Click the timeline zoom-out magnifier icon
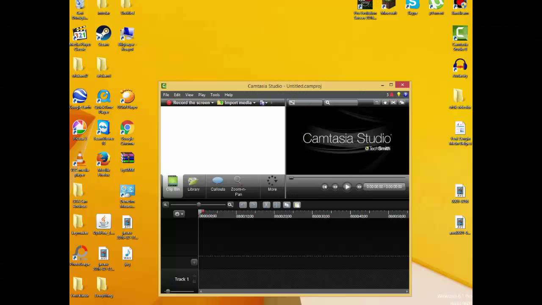The height and width of the screenshot is (305, 542). click(x=166, y=205)
